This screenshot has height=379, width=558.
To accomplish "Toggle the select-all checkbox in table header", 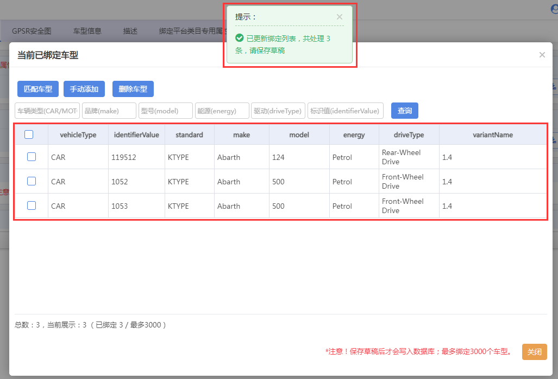I will [29, 134].
